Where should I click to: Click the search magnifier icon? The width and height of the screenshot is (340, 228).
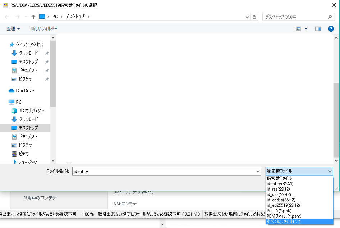coord(330,17)
